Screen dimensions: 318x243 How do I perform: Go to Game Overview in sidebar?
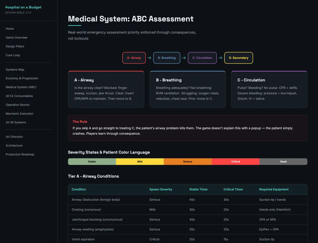click(x=17, y=37)
